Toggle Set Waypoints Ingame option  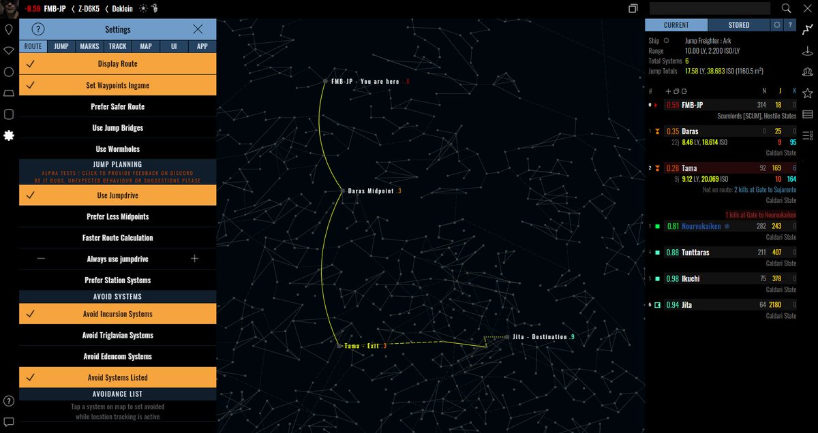pyautogui.click(x=118, y=85)
